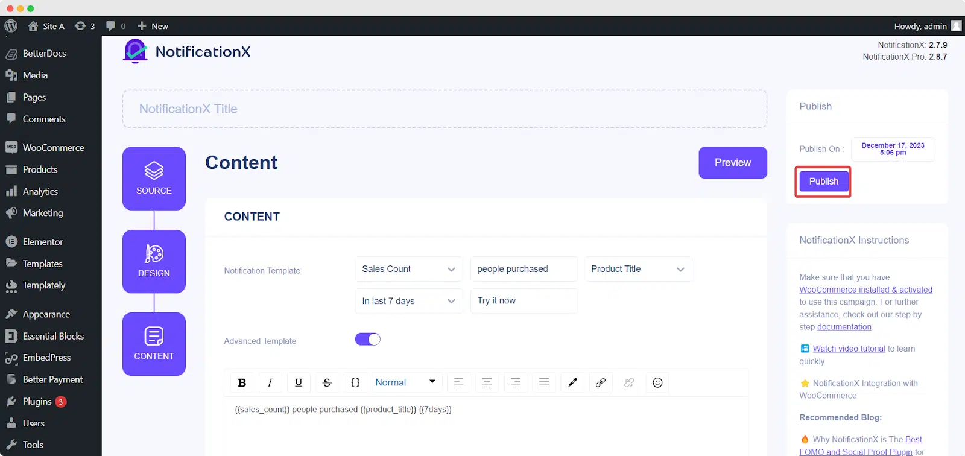Screen dimensions: 965x456
Task: Go to the SOURCE step tab
Action: point(154,179)
